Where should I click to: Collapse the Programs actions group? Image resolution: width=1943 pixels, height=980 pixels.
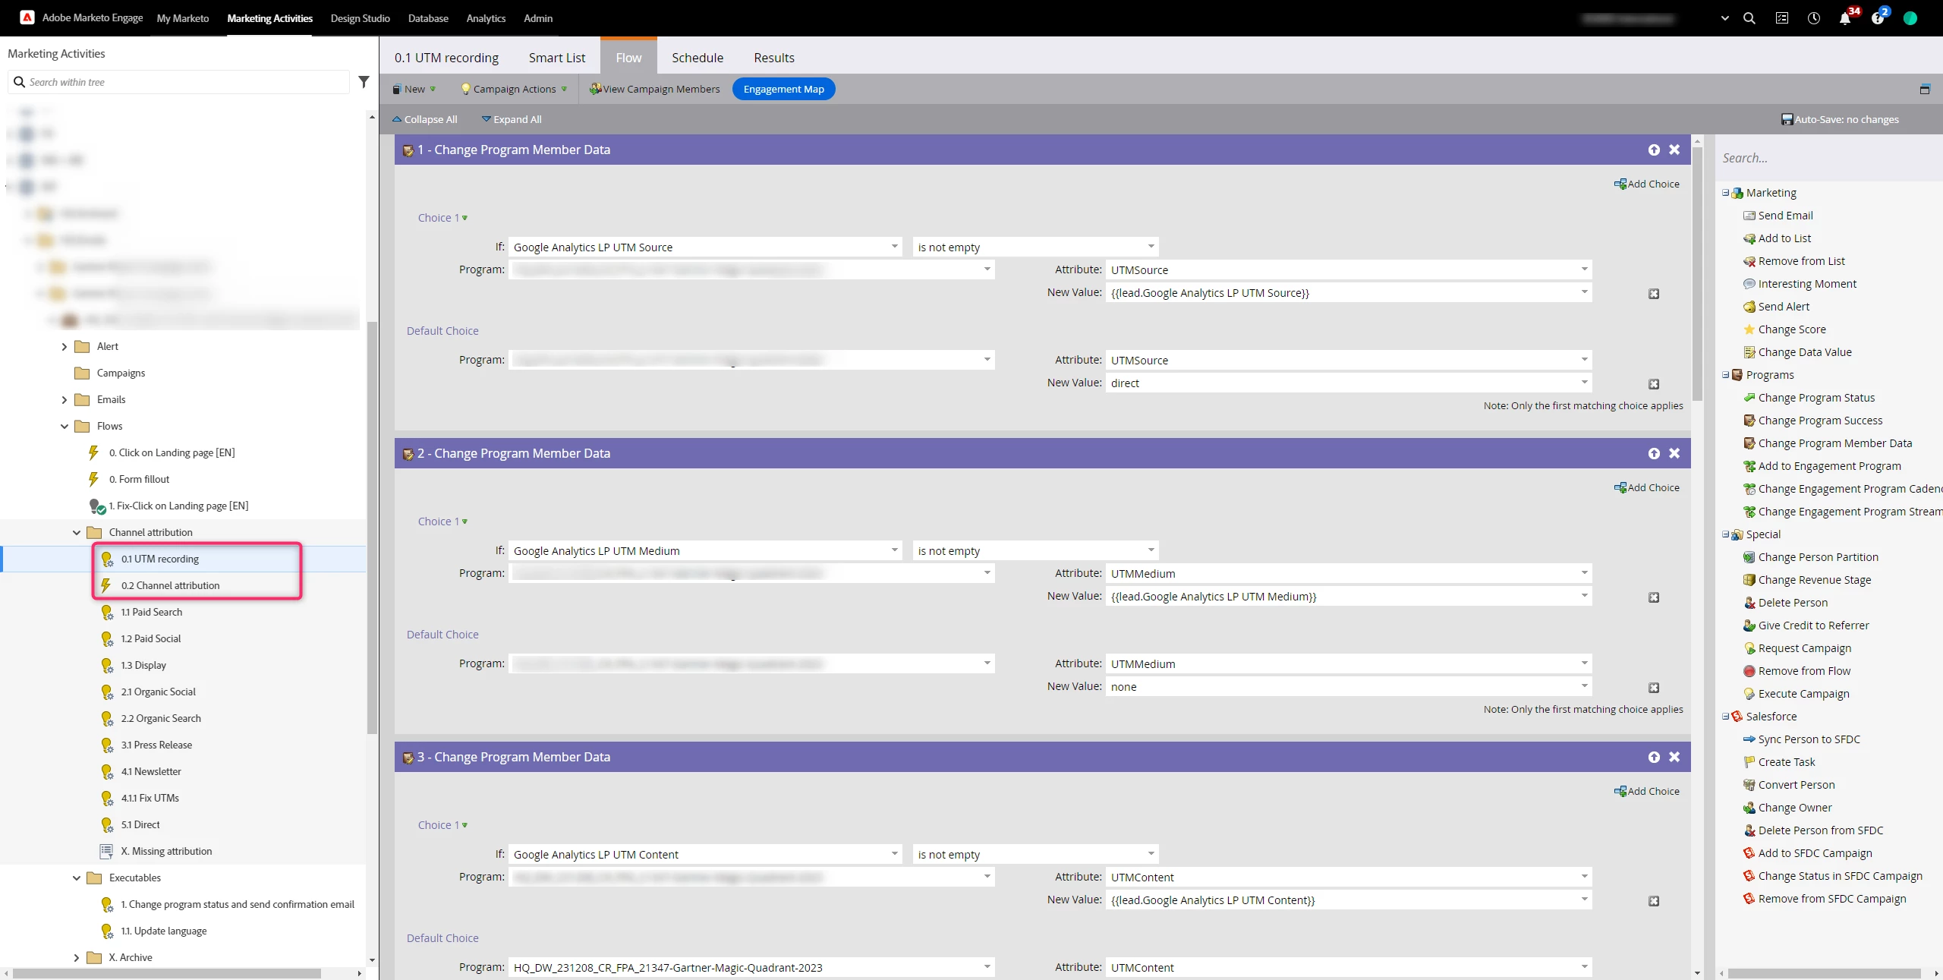point(1725,375)
